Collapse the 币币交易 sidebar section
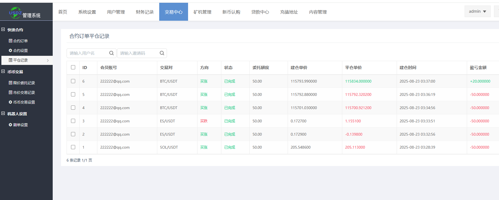Image resolution: width=499 pixels, height=200 pixels. click(3, 72)
